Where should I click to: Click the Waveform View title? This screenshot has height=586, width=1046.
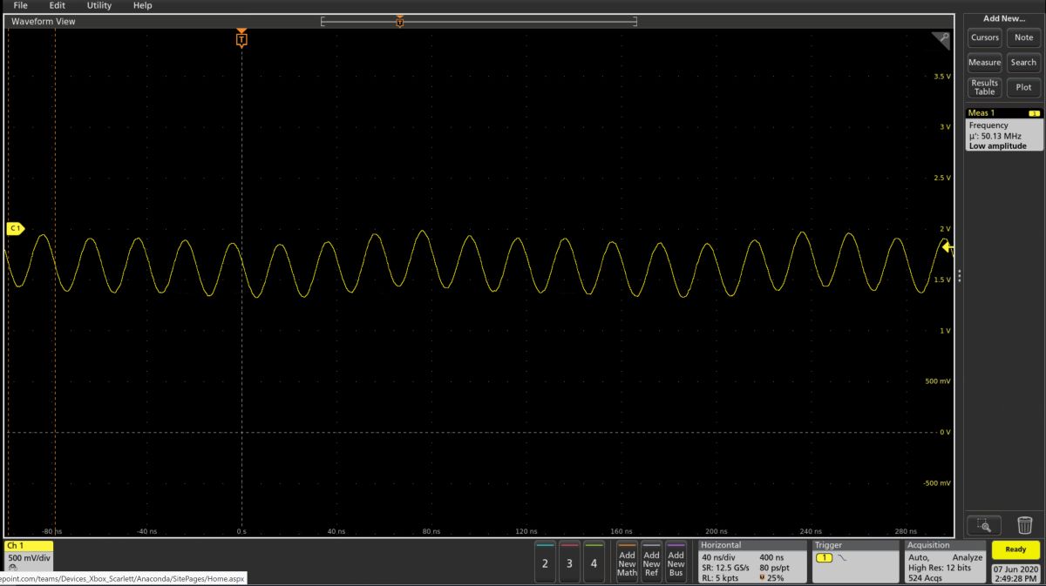pyautogui.click(x=43, y=21)
